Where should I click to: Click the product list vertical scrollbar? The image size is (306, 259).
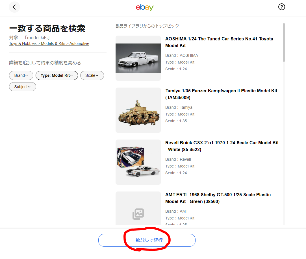(x=284, y=43)
